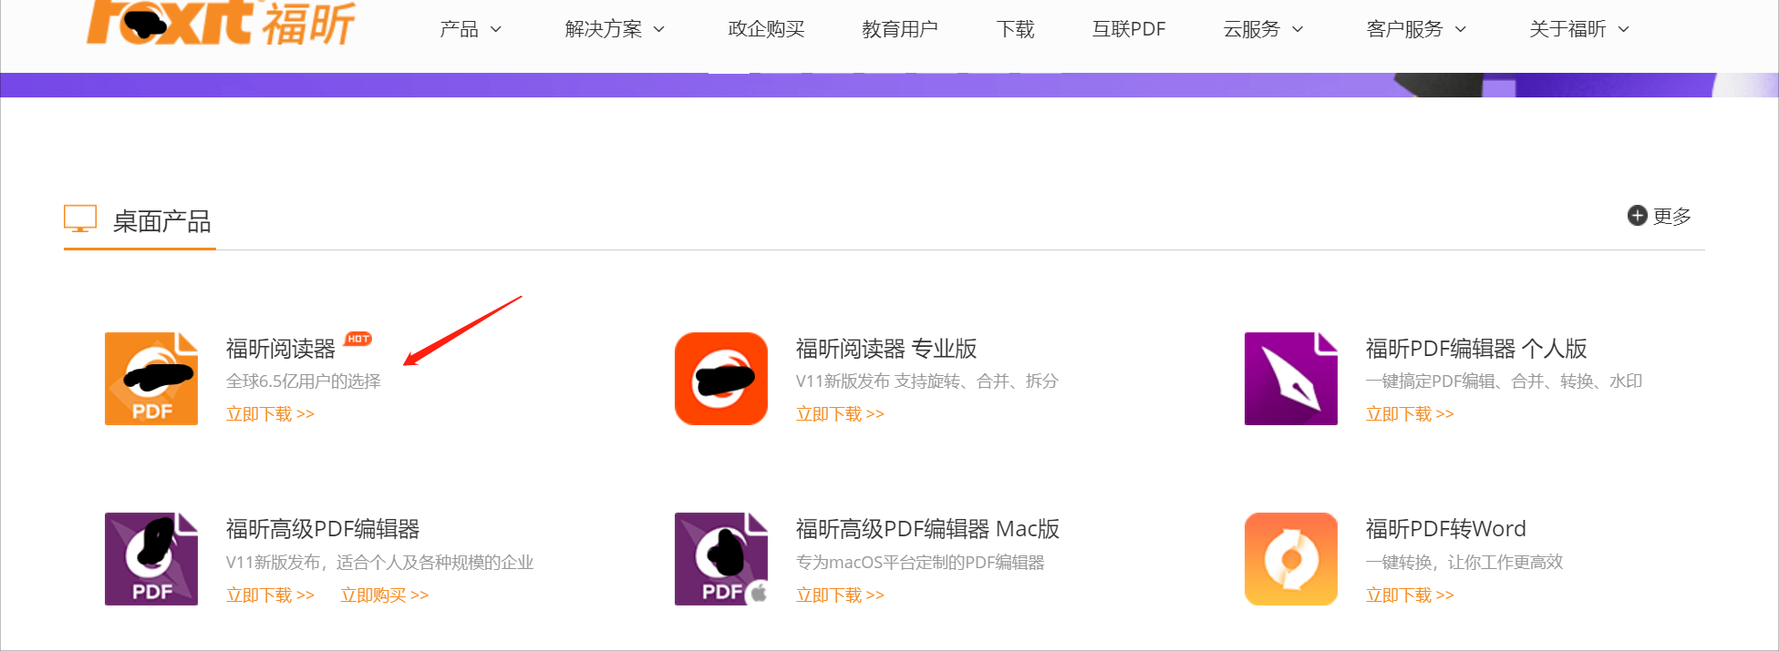Click the PDF Editor Mac version icon
Image resolution: width=1779 pixels, height=651 pixels.
(x=721, y=559)
